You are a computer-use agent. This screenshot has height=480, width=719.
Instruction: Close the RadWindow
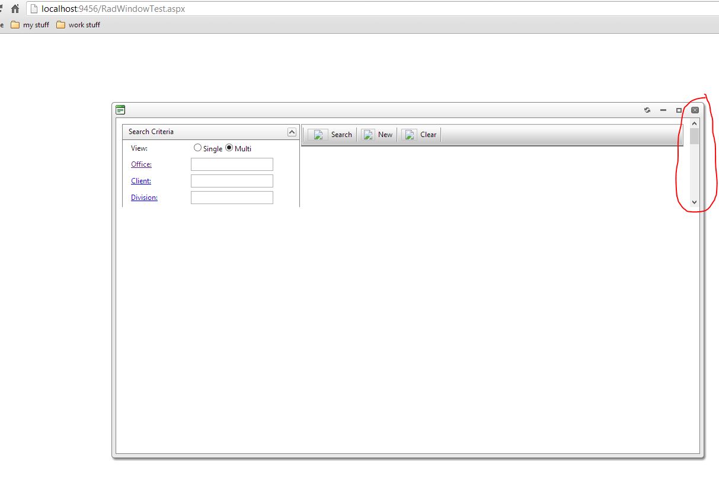click(695, 110)
